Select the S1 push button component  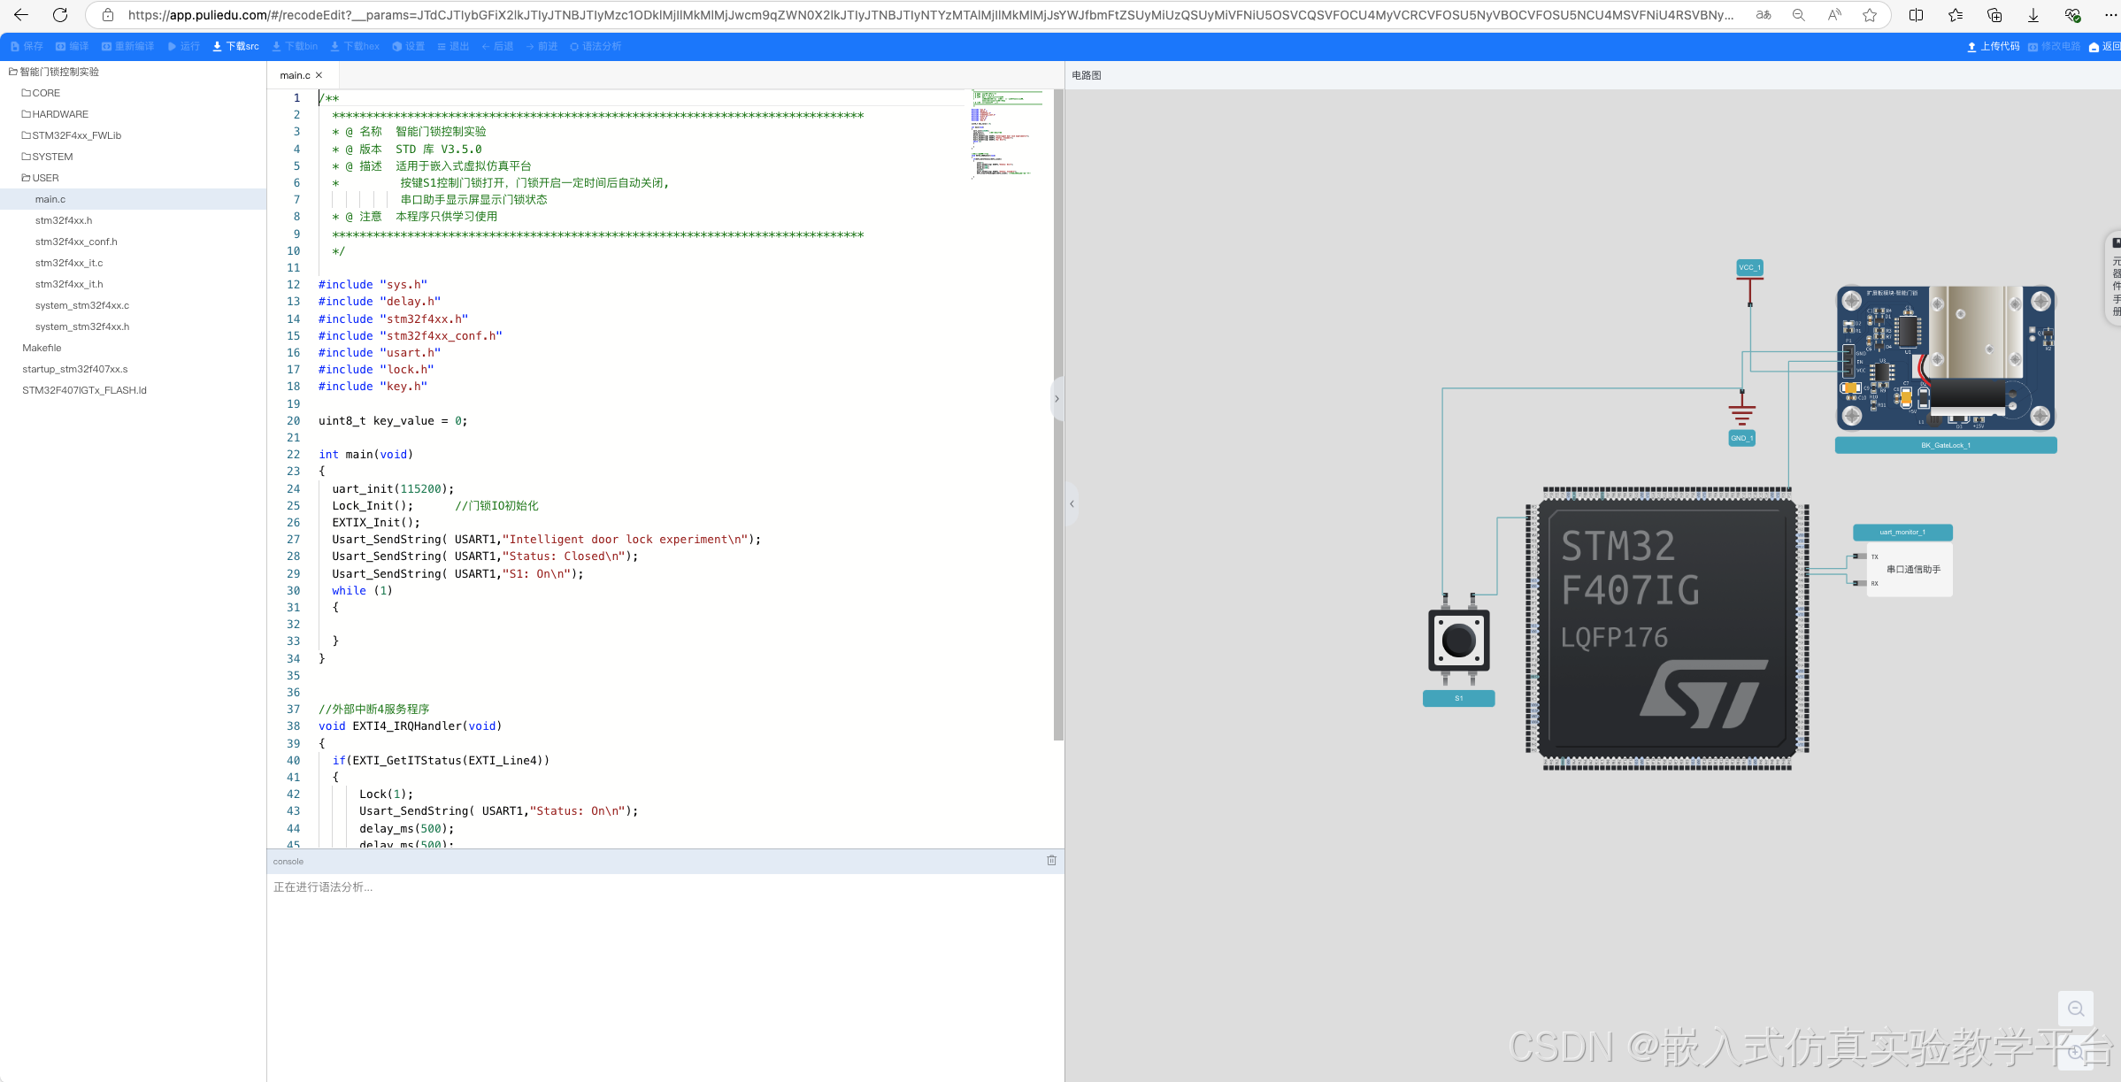tap(1459, 641)
